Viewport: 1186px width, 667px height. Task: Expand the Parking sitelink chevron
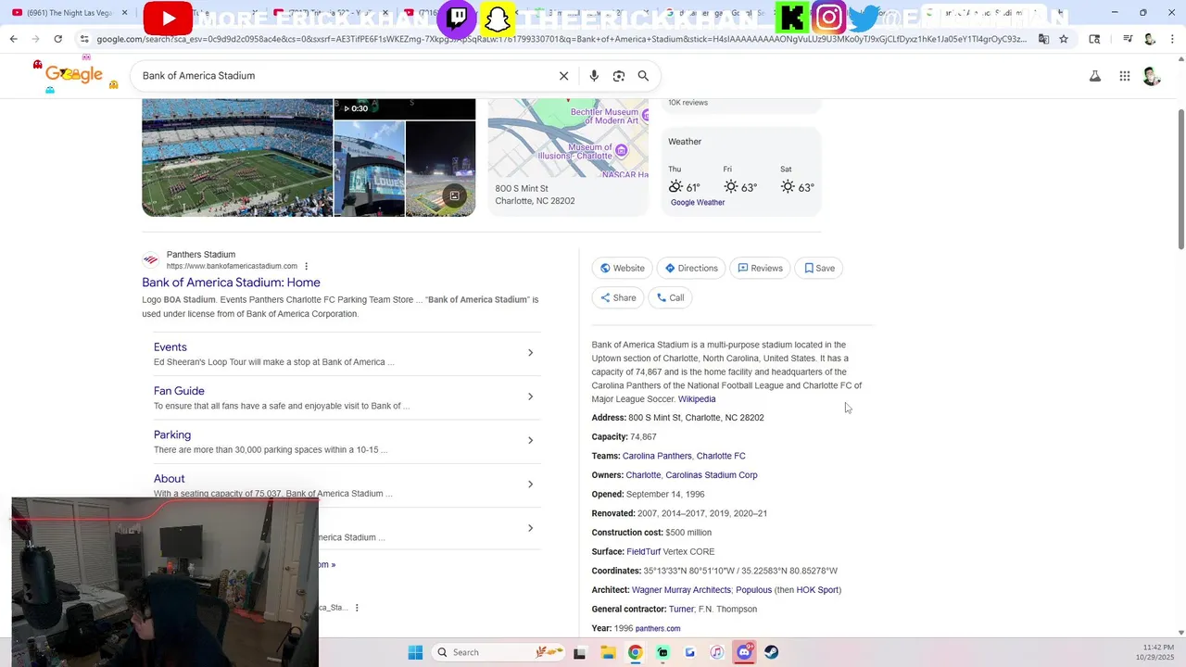point(530,440)
